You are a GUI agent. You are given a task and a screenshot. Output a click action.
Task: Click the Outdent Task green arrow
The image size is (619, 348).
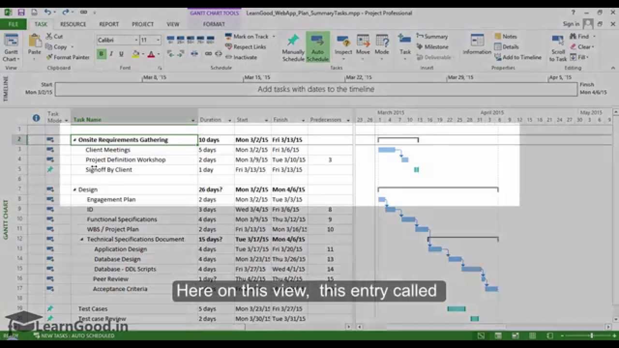point(171,54)
